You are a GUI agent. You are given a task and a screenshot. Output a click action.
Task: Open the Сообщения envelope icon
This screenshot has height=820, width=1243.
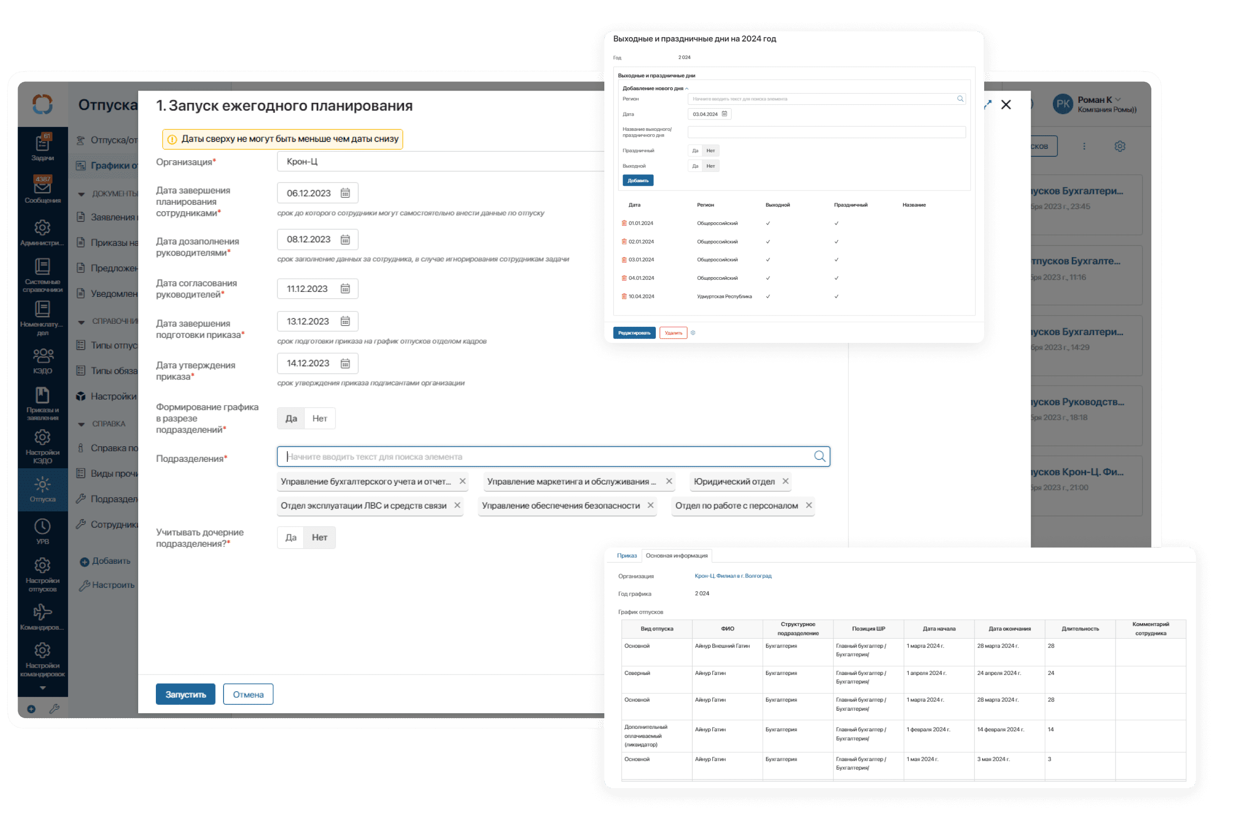(x=42, y=188)
